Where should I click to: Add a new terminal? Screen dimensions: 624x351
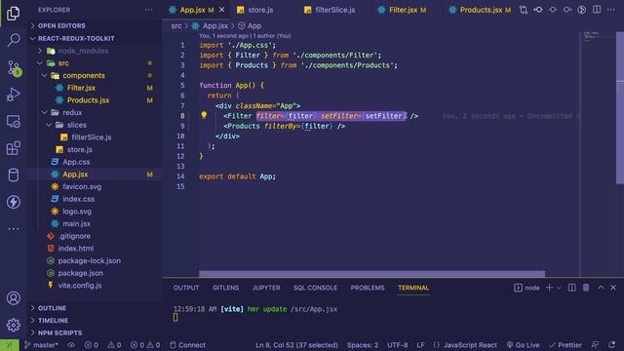coord(549,288)
